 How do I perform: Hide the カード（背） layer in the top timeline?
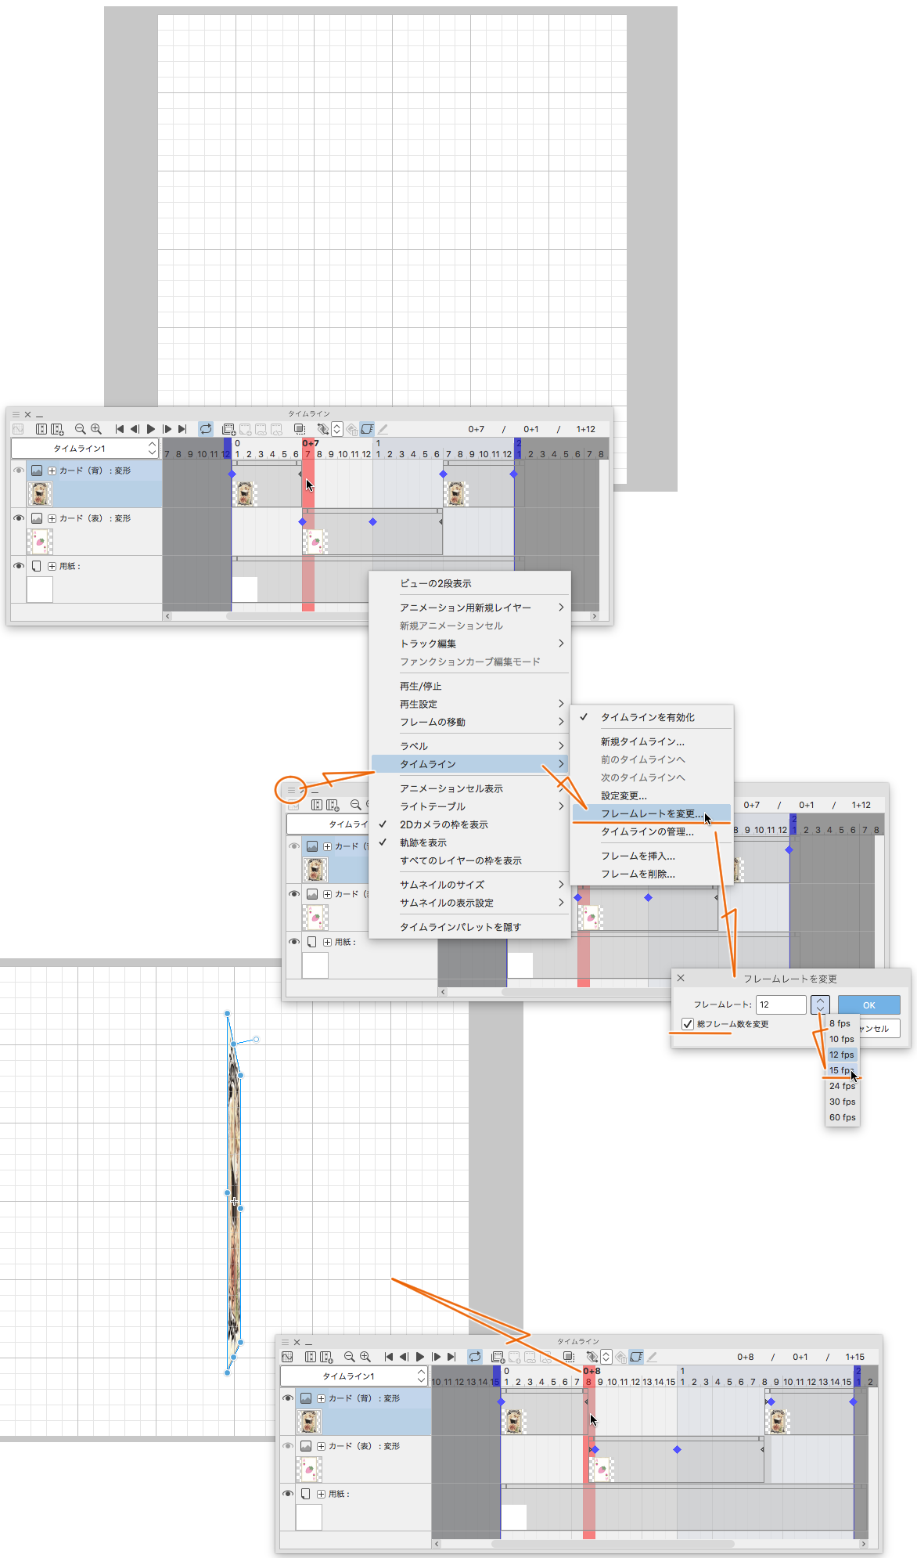(19, 471)
